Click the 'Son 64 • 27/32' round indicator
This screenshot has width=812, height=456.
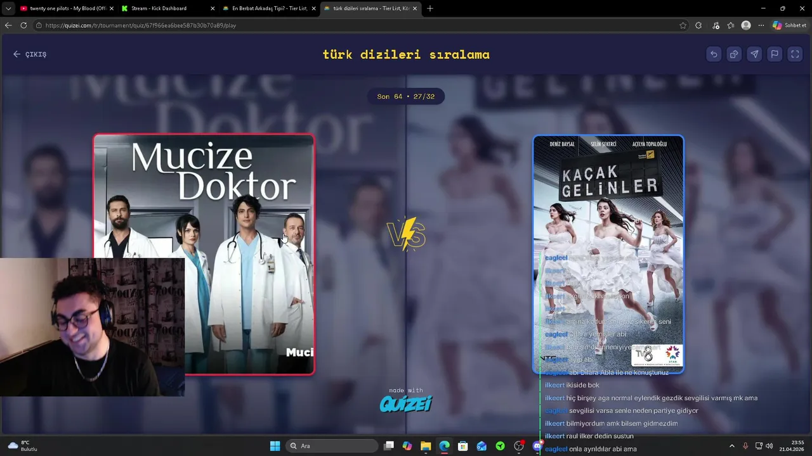406,96
